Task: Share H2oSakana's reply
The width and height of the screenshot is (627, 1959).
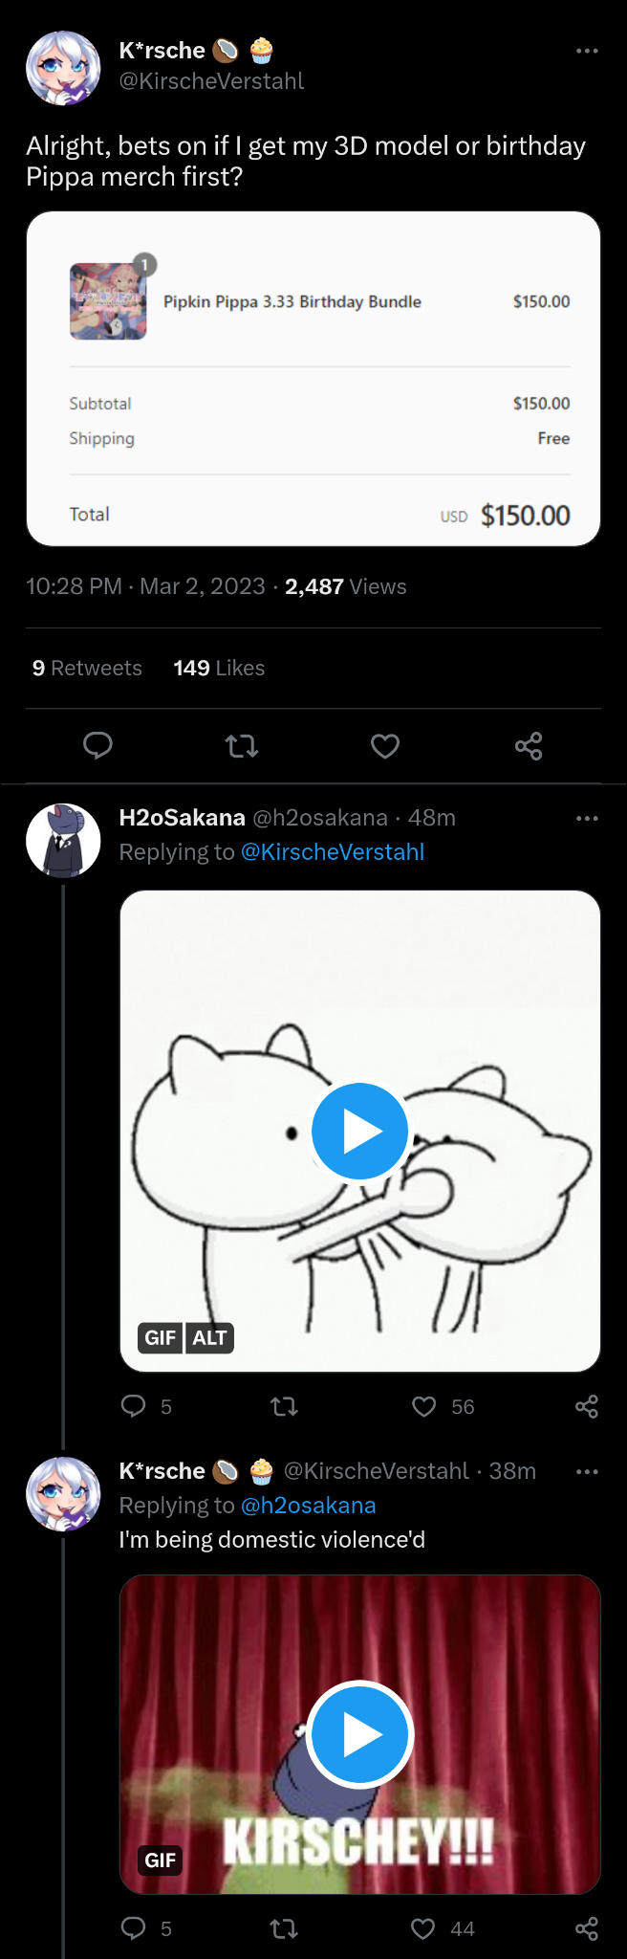Action: point(587,1406)
